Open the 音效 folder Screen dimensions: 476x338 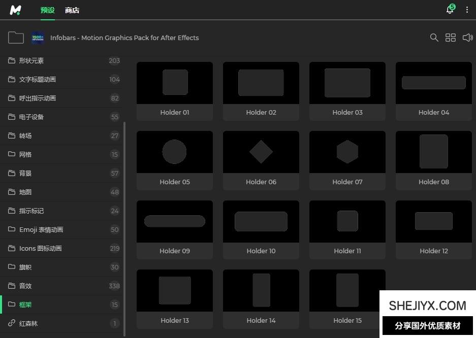point(25,286)
